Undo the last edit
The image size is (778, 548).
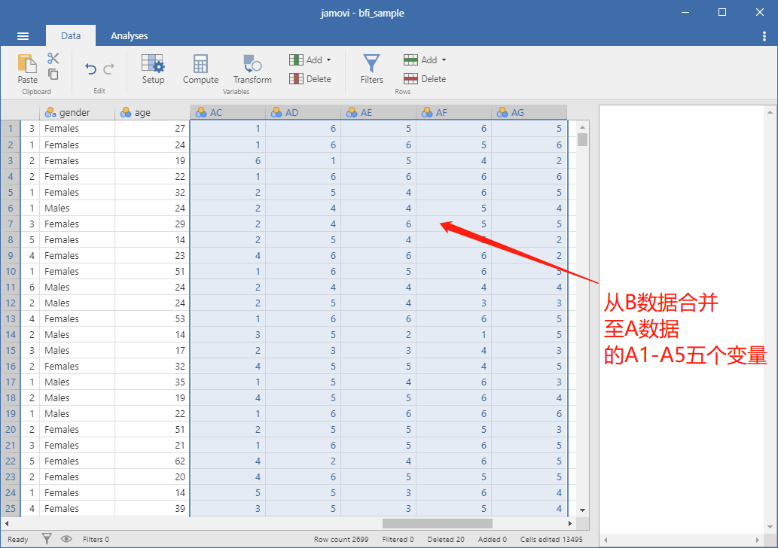coord(90,68)
